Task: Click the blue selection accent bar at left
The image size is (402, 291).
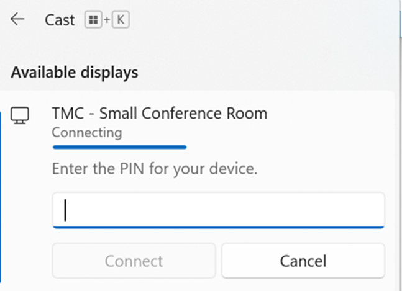Action: click(x=1, y=197)
